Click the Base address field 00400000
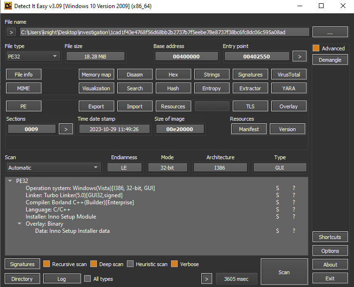The height and width of the screenshot is (287, 354). [186, 57]
